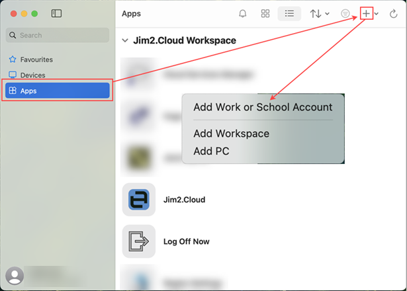The width and height of the screenshot is (407, 291).
Task: Open the notifications bell
Action: [242, 13]
